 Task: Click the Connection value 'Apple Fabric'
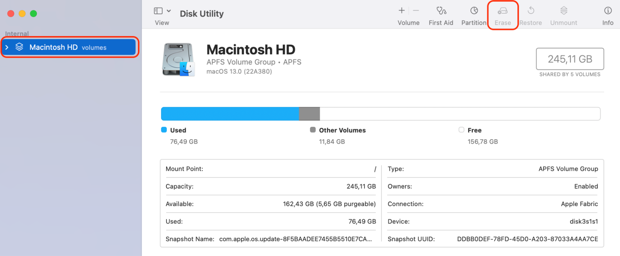click(579, 204)
